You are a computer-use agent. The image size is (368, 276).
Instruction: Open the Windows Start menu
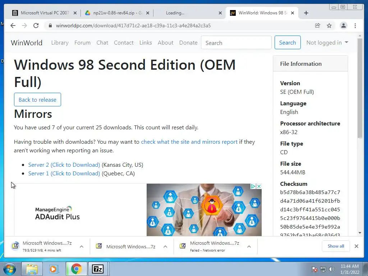10,269
